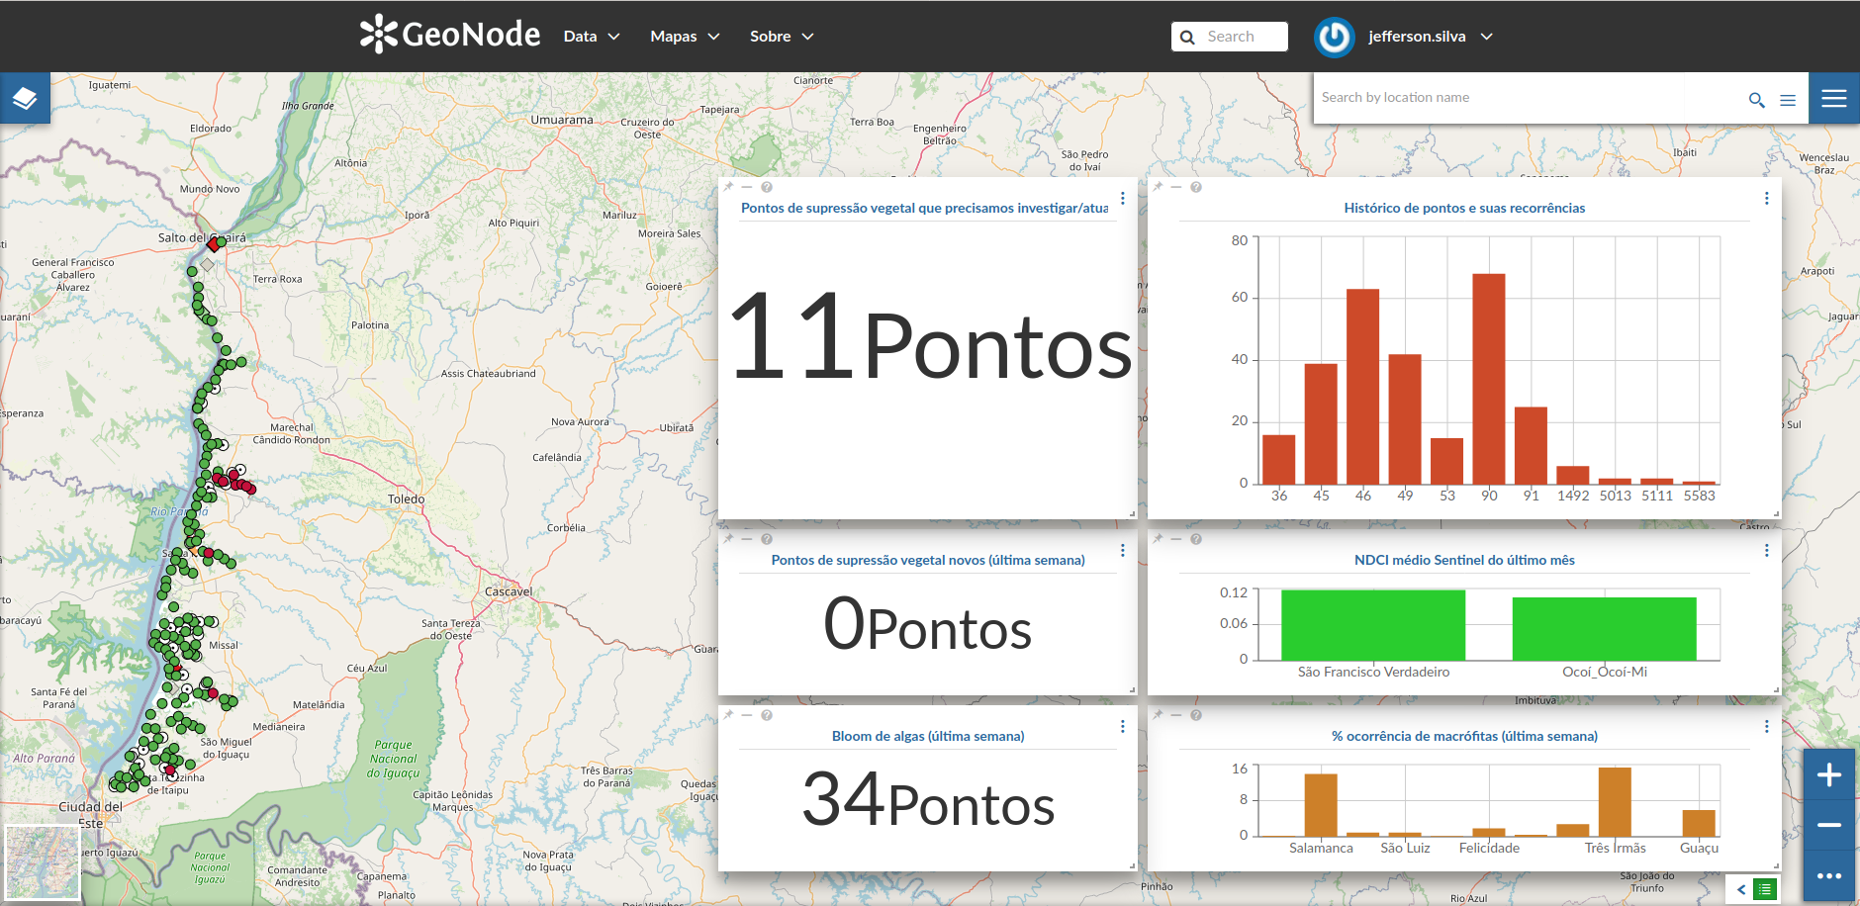
Task: Click the red diamond marker at Salto del Guairá
Action: pos(214,244)
